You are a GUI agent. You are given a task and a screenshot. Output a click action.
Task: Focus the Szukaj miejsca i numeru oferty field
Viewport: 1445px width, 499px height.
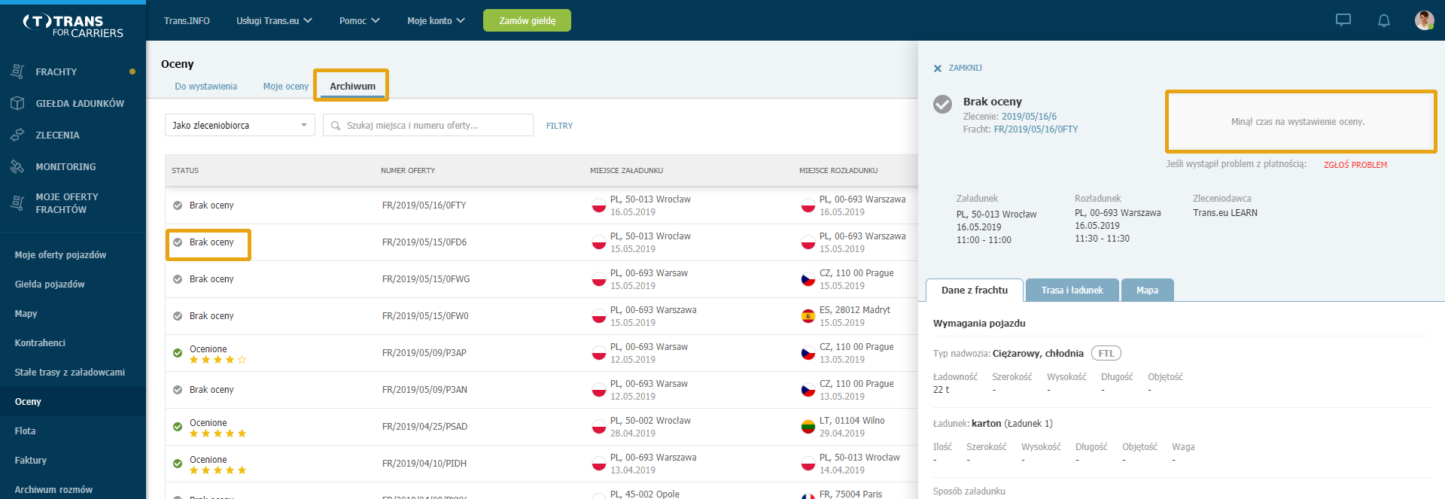428,125
